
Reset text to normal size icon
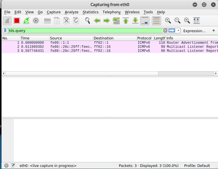pos(187,21)
